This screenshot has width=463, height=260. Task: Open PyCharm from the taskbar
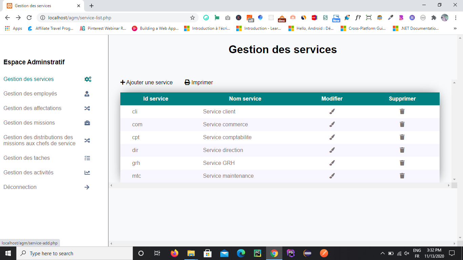coord(258,253)
